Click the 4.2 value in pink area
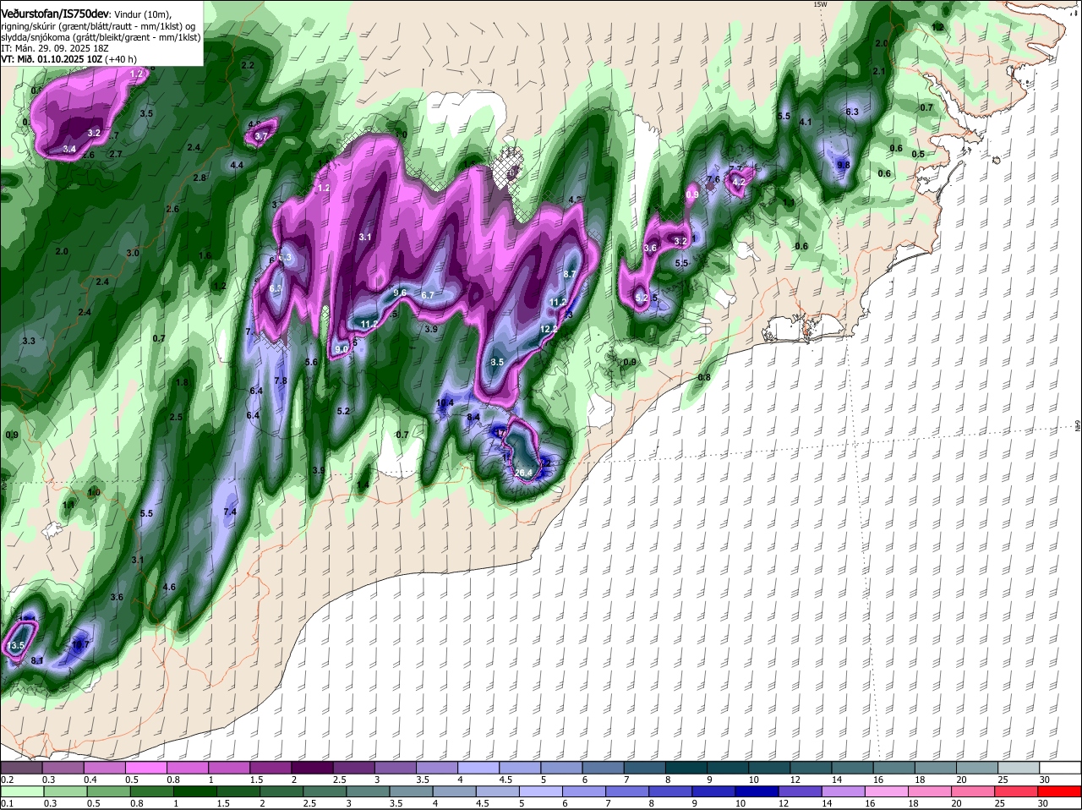This screenshot has height=810, width=1082. pyautogui.click(x=739, y=182)
